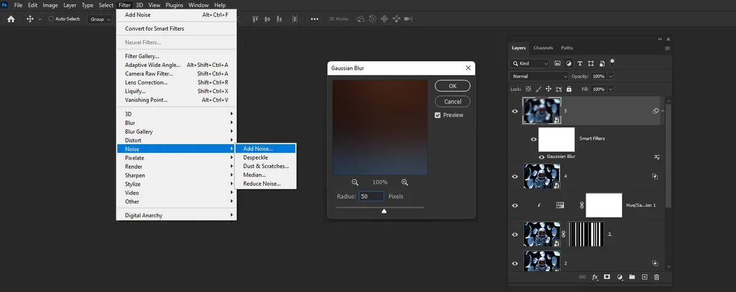
Task: Hide layer 4 with eye icon
Action: coord(515,176)
